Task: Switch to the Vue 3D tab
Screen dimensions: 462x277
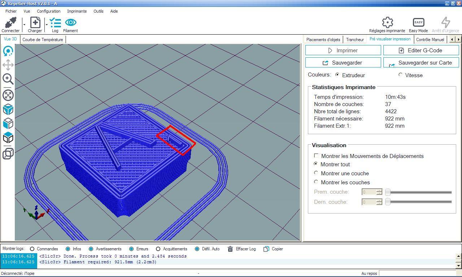Action: 10,39
